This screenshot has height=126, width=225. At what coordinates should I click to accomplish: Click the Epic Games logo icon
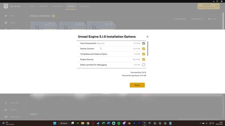[x=6, y=6]
